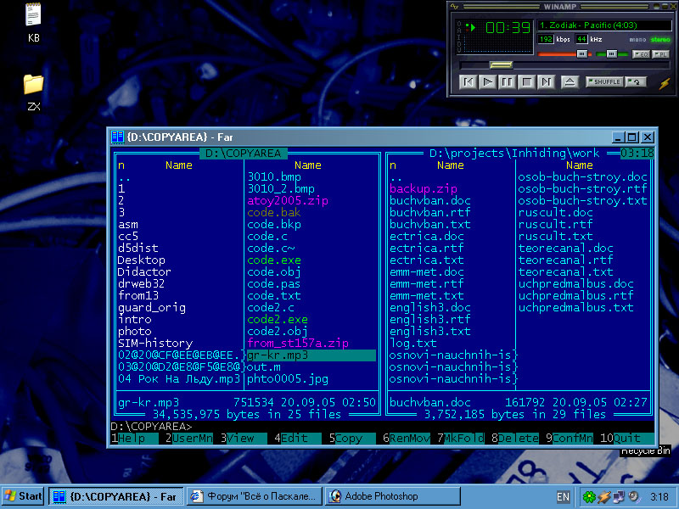Click the Winamp lightning bolt icon
Viewport: 679px width, 509px height.
[664, 82]
